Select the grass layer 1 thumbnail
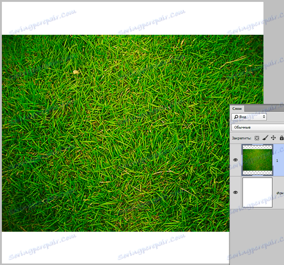Screen dimensions: 284x265 pyautogui.click(x=257, y=160)
